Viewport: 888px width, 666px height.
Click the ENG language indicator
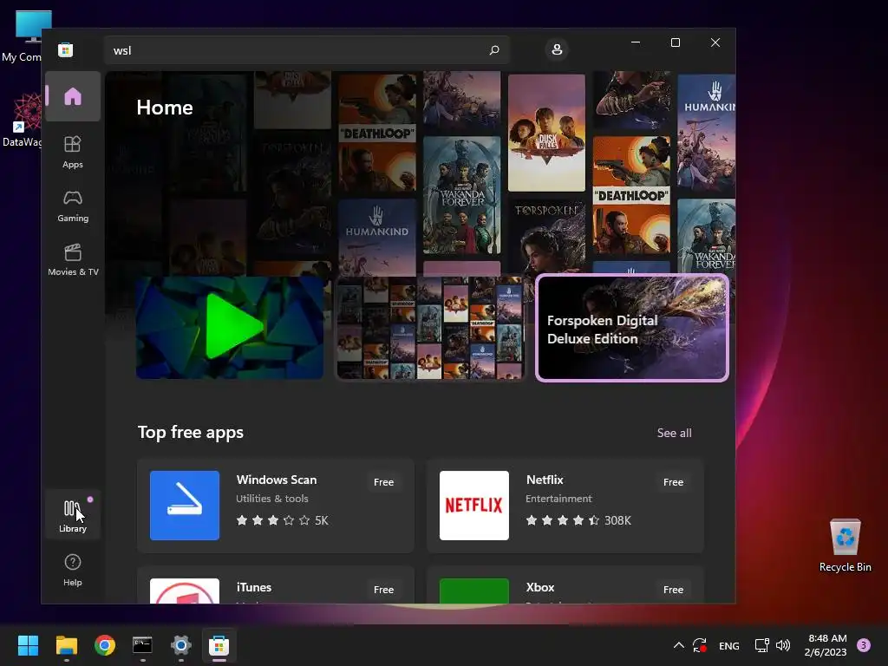click(728, 645)
